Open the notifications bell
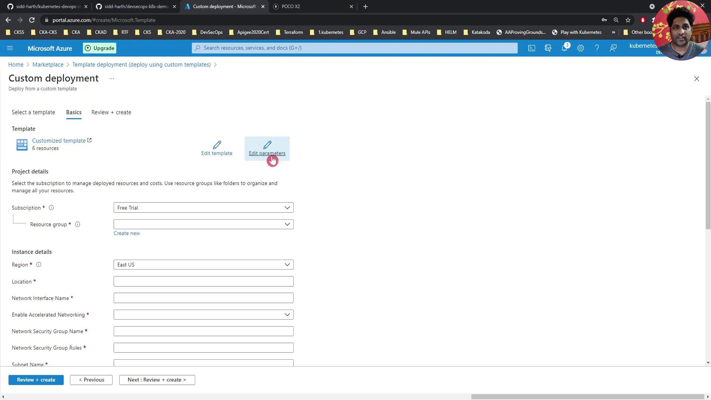This screenshot has height=400, width=711. 564,48
